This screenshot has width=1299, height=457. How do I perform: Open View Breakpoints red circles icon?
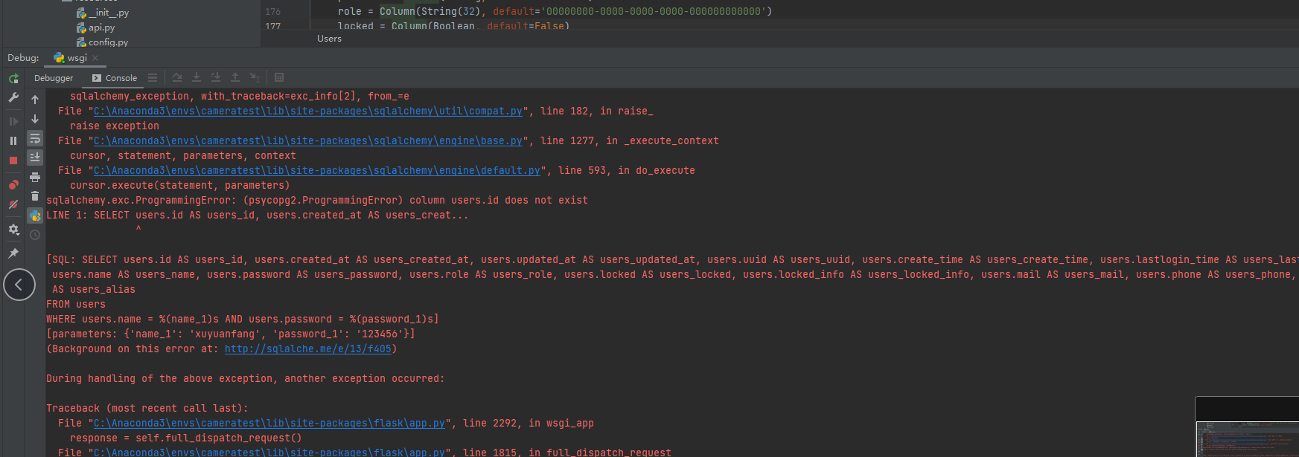pos(13,184)
